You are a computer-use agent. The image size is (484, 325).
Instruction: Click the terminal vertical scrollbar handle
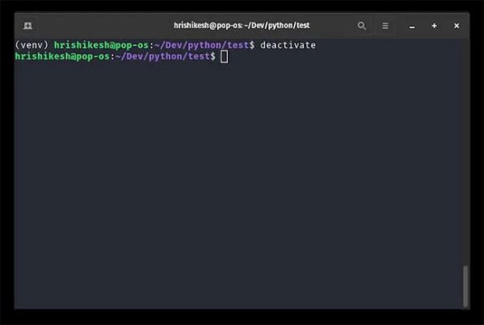pyautogui.click(x=465, y=286)
